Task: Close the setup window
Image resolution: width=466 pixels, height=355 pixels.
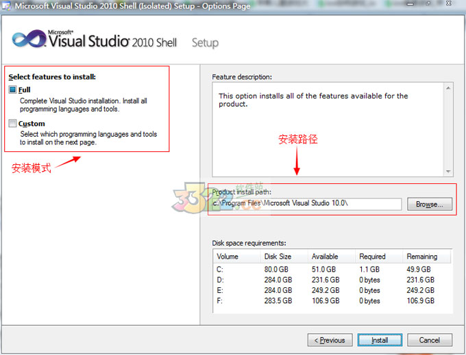Action: (x=449, y=3)
